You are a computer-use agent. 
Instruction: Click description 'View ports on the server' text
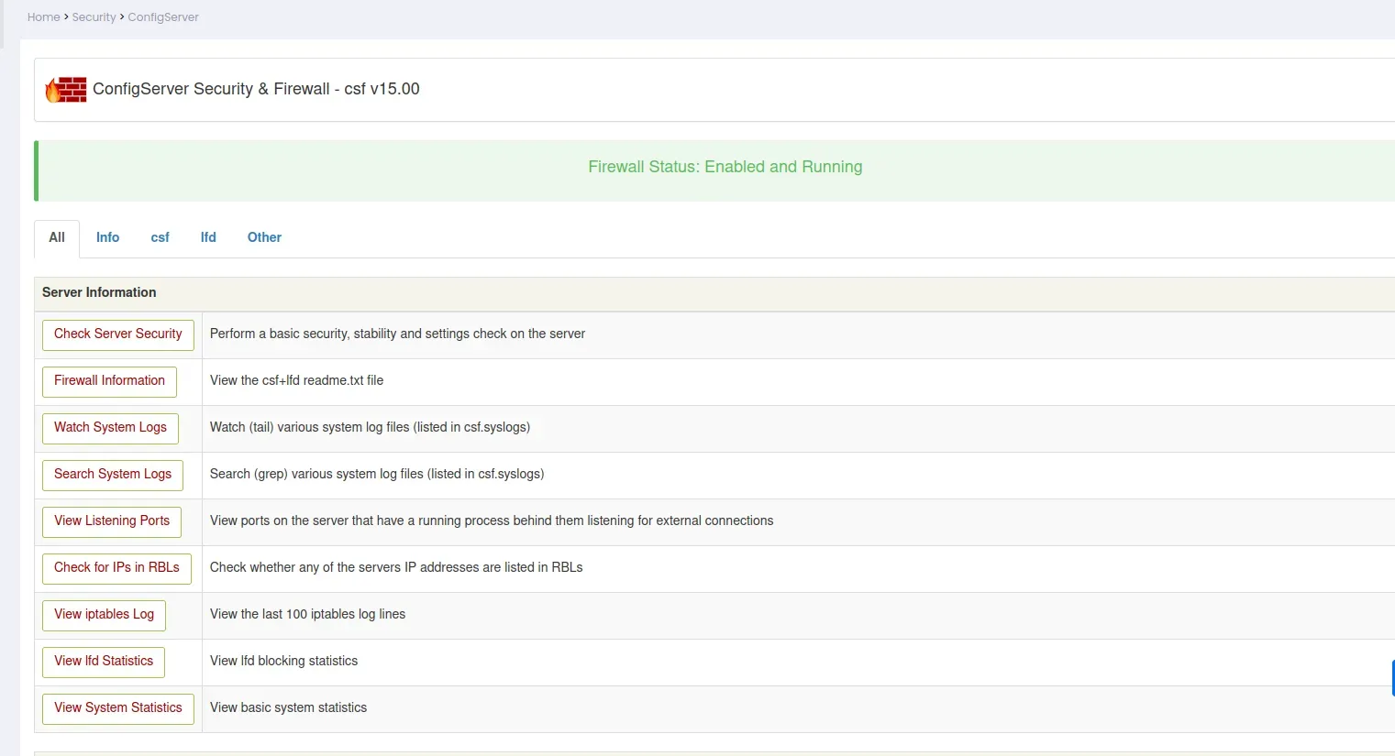click(x=492, y=520)
